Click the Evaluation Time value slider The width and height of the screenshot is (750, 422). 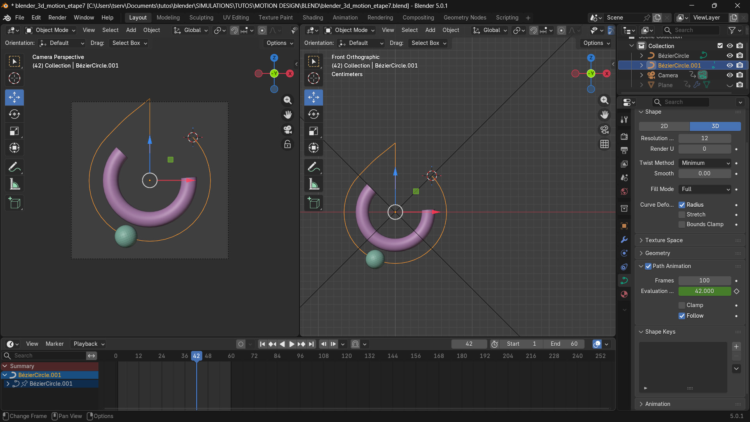pos(704,291)
